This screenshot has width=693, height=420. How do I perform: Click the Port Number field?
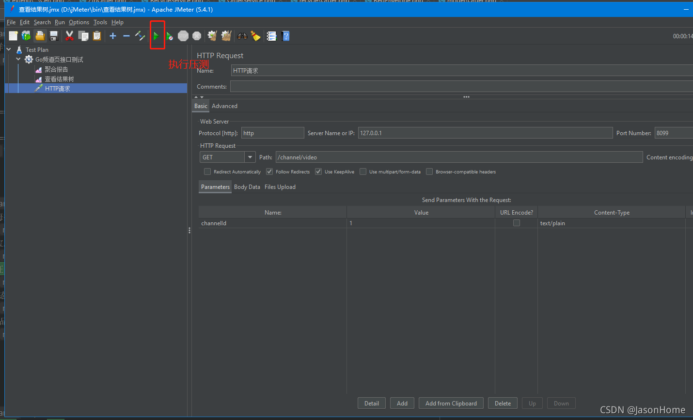674,133
